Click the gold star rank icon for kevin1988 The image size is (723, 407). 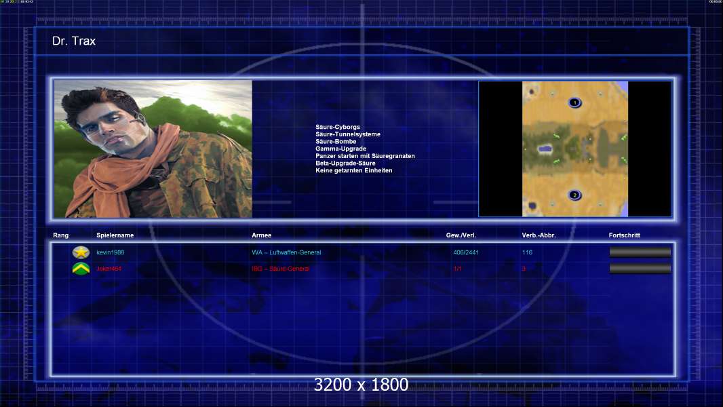pos(81,252)
